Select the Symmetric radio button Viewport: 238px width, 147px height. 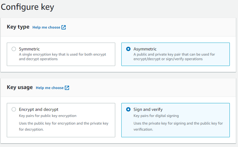14,49
